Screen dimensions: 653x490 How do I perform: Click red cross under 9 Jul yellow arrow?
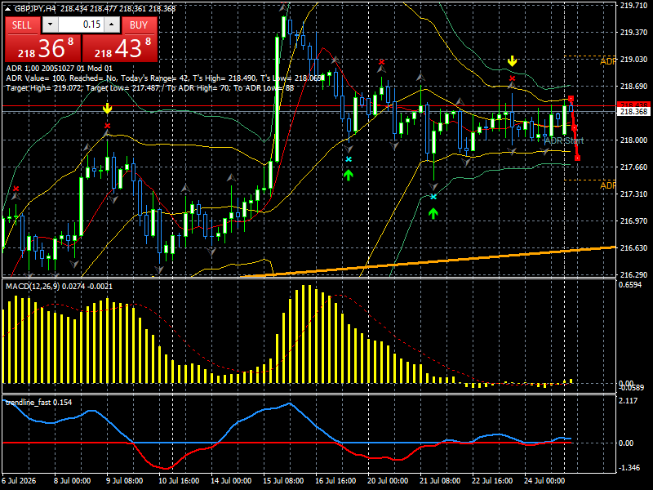click(x=108, y=126)
